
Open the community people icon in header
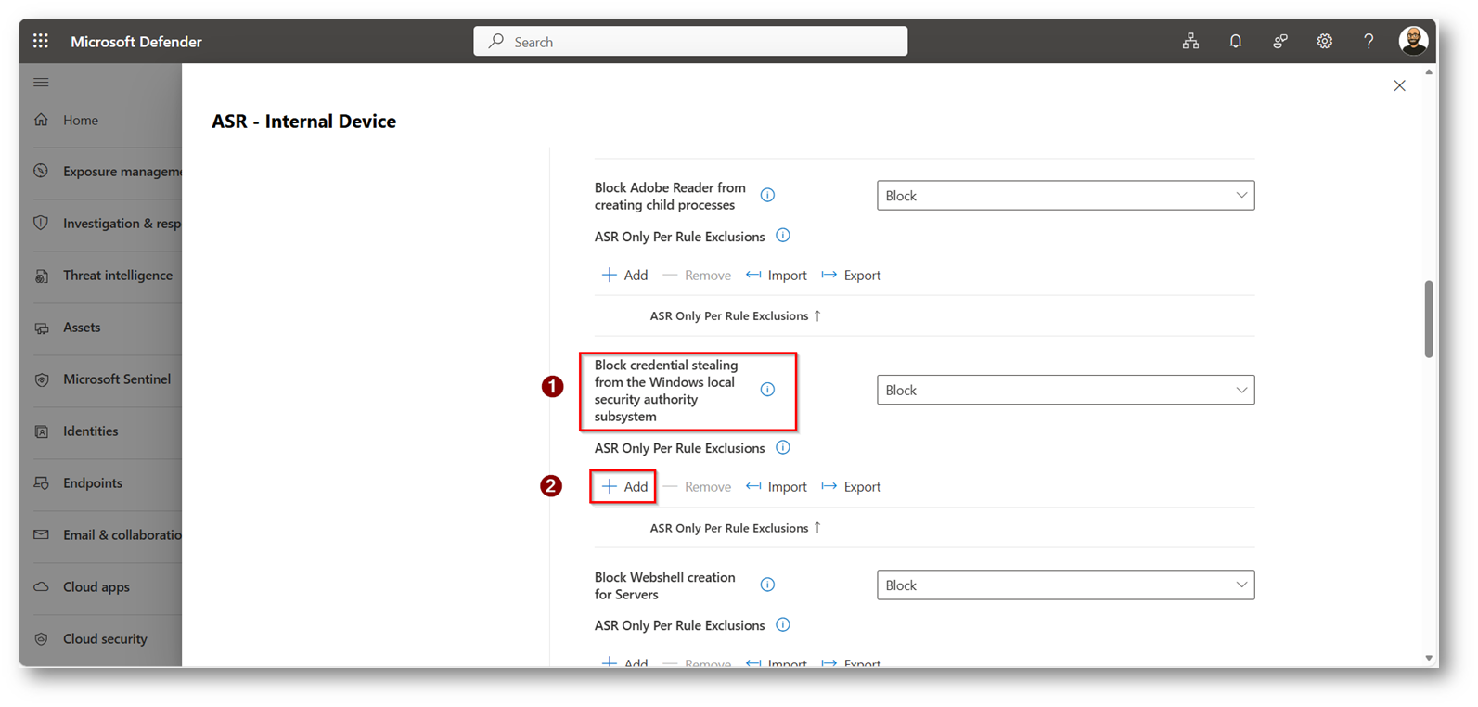pos(1279,41)
